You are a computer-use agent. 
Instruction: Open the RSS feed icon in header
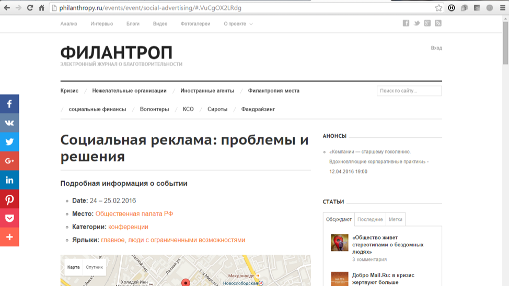coord(438,23)
